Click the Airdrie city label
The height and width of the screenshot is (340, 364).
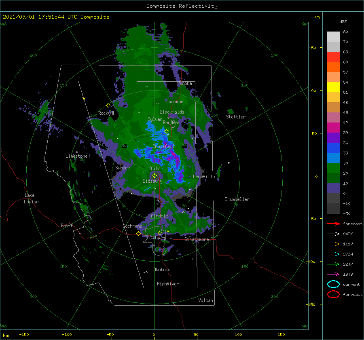click(x=159, y=216)
